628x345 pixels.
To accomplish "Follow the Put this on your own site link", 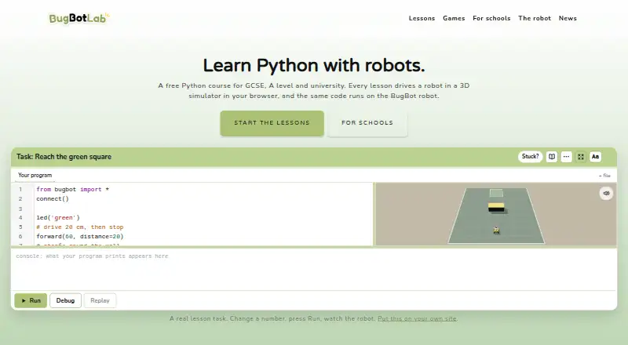I will click(417, 318).
